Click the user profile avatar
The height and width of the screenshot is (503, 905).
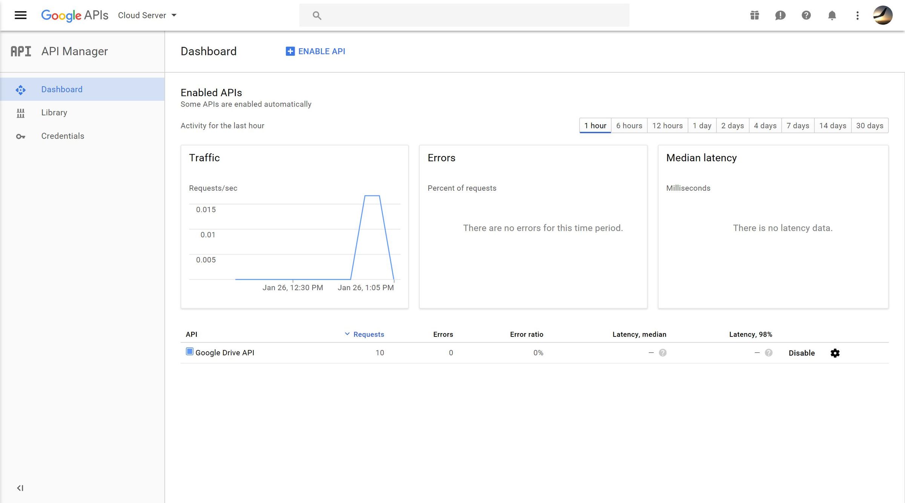883,15
